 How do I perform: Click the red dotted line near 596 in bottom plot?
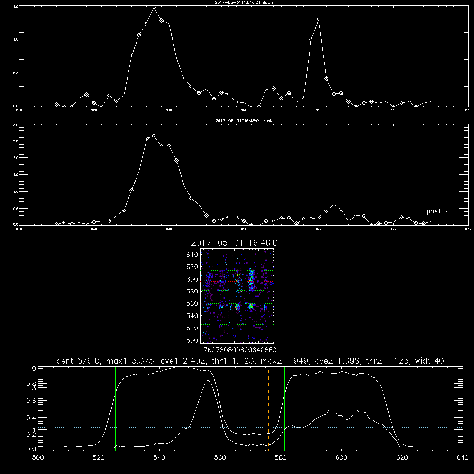tap(329, 408)
